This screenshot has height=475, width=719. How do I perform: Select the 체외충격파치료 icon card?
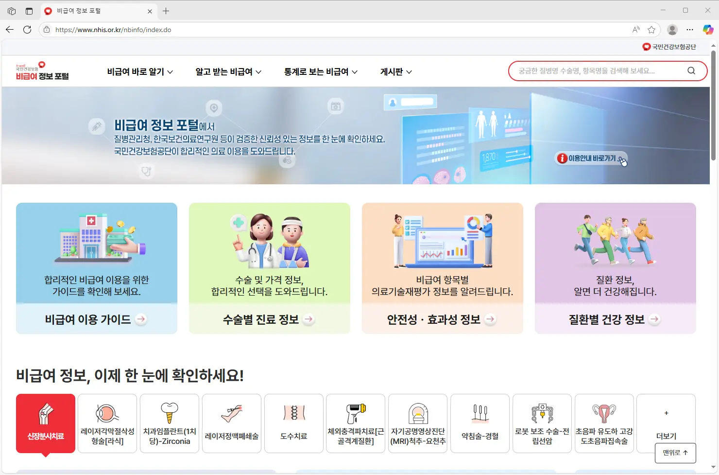pyautogui.click(x=356, y=423)
